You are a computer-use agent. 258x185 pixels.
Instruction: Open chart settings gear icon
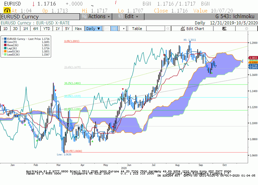point(246,29)
